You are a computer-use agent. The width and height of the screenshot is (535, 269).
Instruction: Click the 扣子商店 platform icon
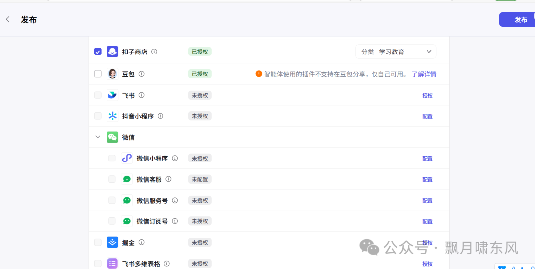[x=112, y=52]
